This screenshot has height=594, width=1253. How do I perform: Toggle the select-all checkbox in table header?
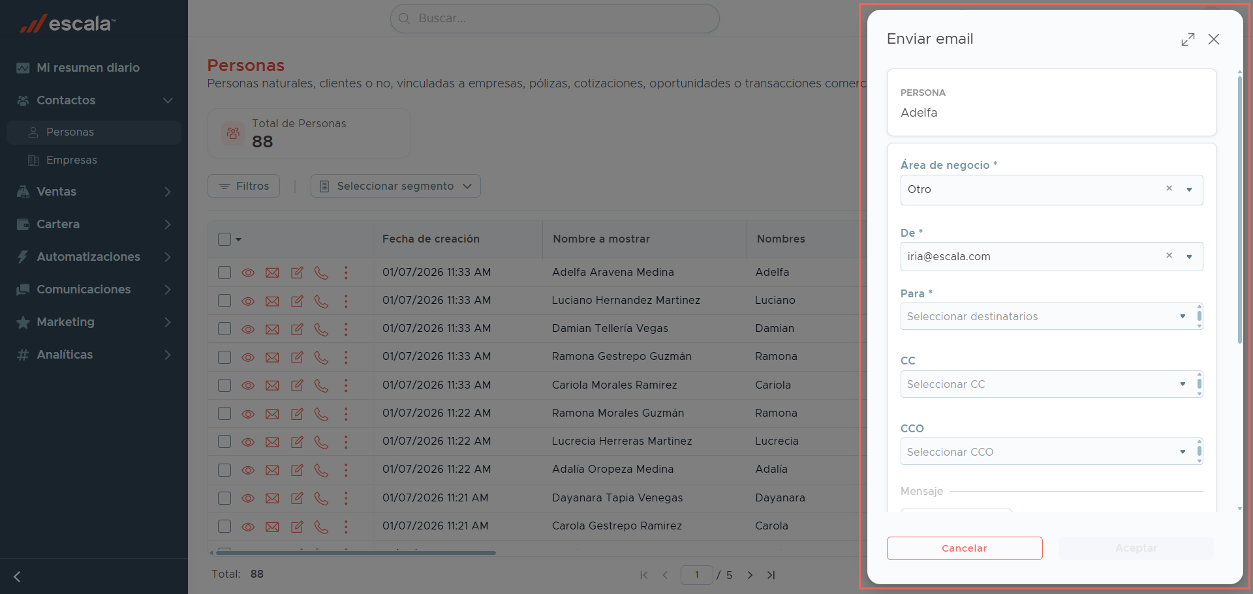click(224, 239)
